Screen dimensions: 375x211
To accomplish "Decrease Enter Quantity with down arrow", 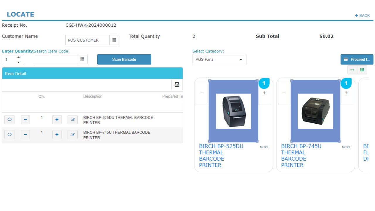I will coord(18,62).
